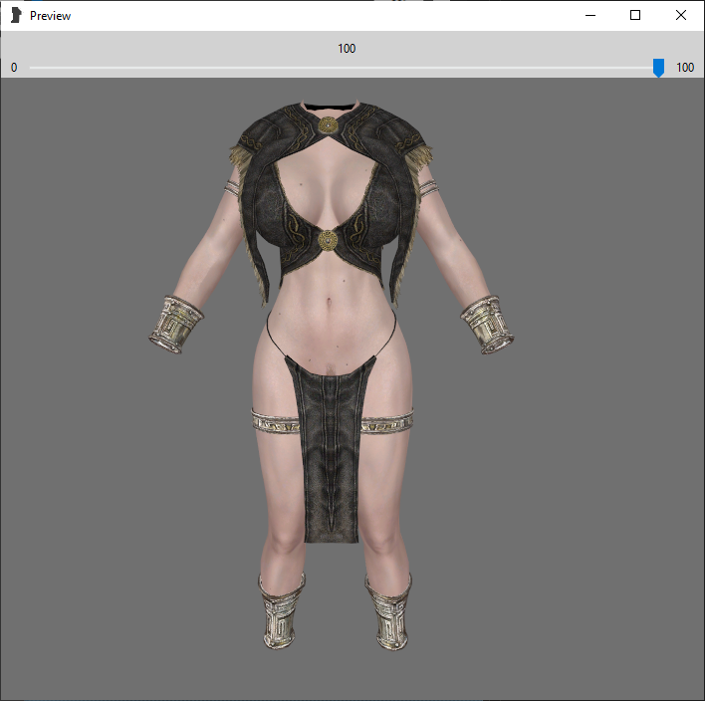Click the weight slider's blue thumb handle
705x701 pixels.
click(658, 68)
